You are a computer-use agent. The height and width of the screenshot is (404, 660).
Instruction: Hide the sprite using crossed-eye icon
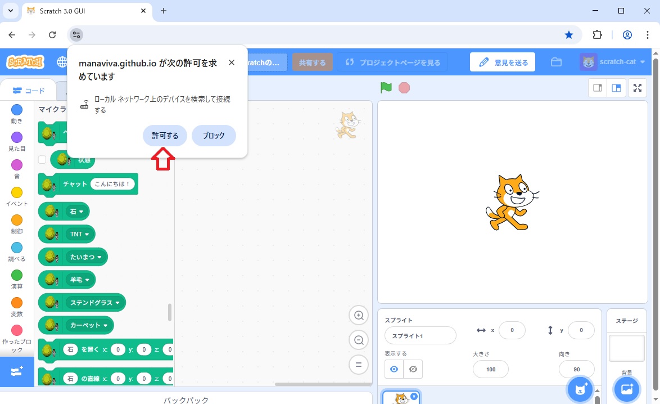pyautogui.click(x=413, y=369)
